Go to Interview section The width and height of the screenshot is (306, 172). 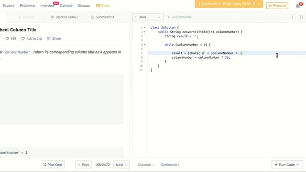tap(47, 6)
